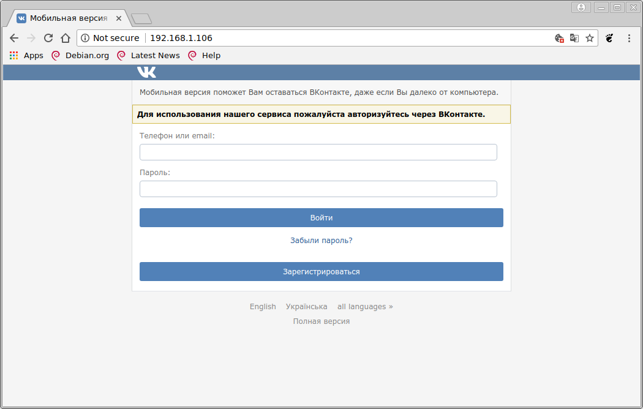Bookmark this page with the star icon
Image resolution: width=643 pixels, height=409 pixels.
pyautogui.click(x=590, y=38)
